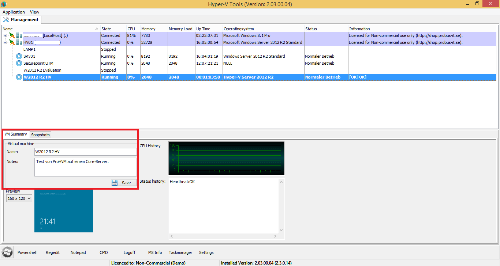Viewport: 500px width, 266px height.
Task: Open Taskmanager from the bottom toolbar
Action: click(180, 252)
